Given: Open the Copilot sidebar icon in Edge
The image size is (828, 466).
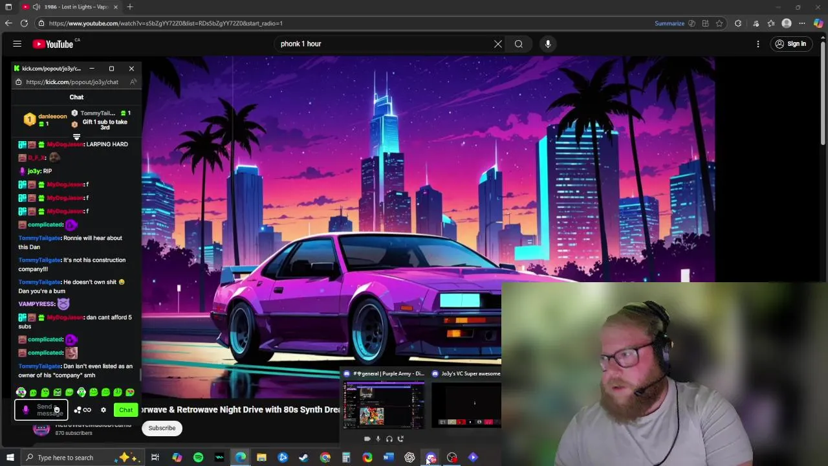Looking at the screenshot, I should coord(818,23).
